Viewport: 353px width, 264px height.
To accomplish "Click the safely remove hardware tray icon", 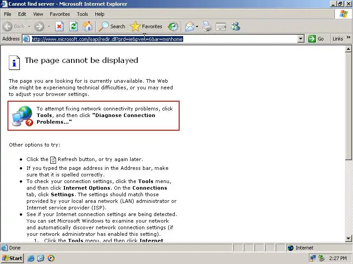I will click(x=322, y=258).
